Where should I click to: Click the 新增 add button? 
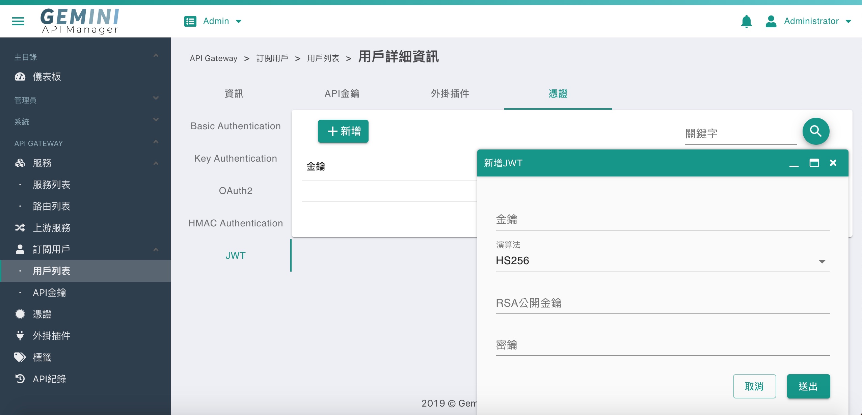(343, 131)
